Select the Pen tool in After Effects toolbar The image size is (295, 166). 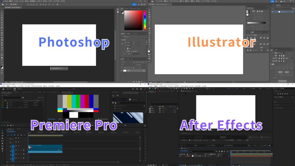click(x=176, y=88)
